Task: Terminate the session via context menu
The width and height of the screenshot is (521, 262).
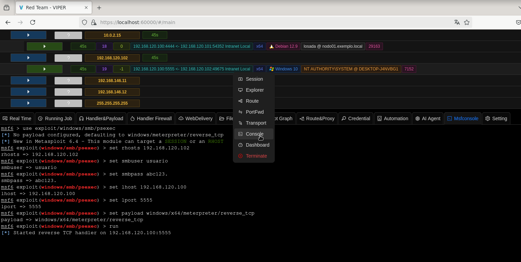Action: (254, 156)
